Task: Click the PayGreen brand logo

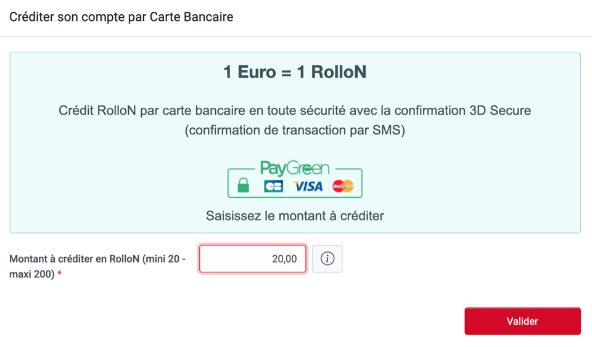Action: coord(295,168)
